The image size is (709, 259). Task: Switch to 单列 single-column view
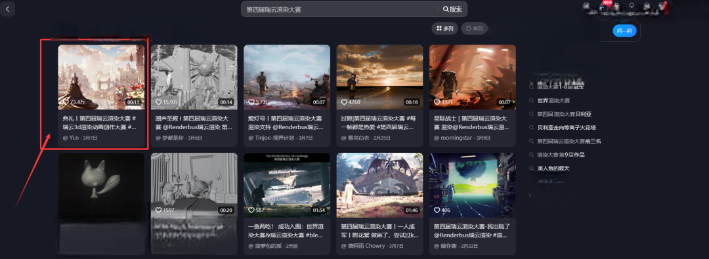coord(475,28)
